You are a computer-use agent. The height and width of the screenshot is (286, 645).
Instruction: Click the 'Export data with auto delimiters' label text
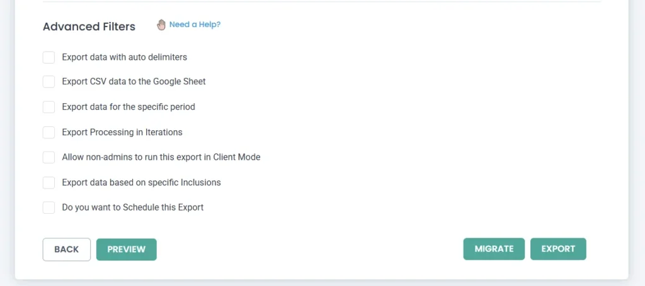(x=124, y=57)
